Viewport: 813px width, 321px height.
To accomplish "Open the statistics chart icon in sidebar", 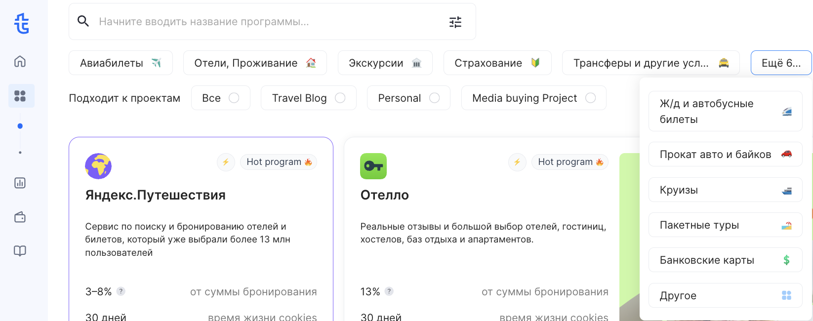I will [20, 183].
